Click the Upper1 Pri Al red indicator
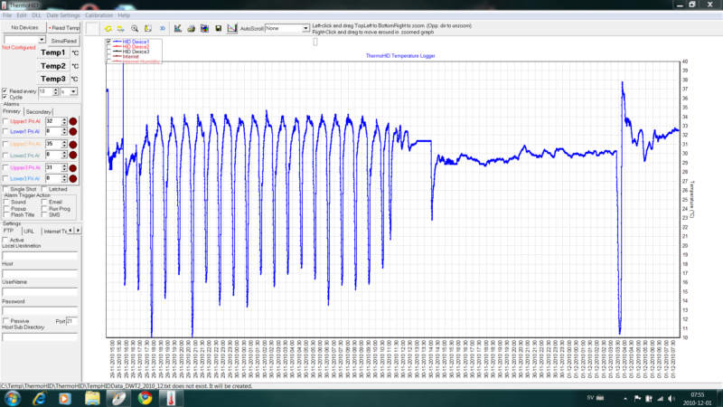Screen dimensions: 723x407 click(x=72, y=120)
